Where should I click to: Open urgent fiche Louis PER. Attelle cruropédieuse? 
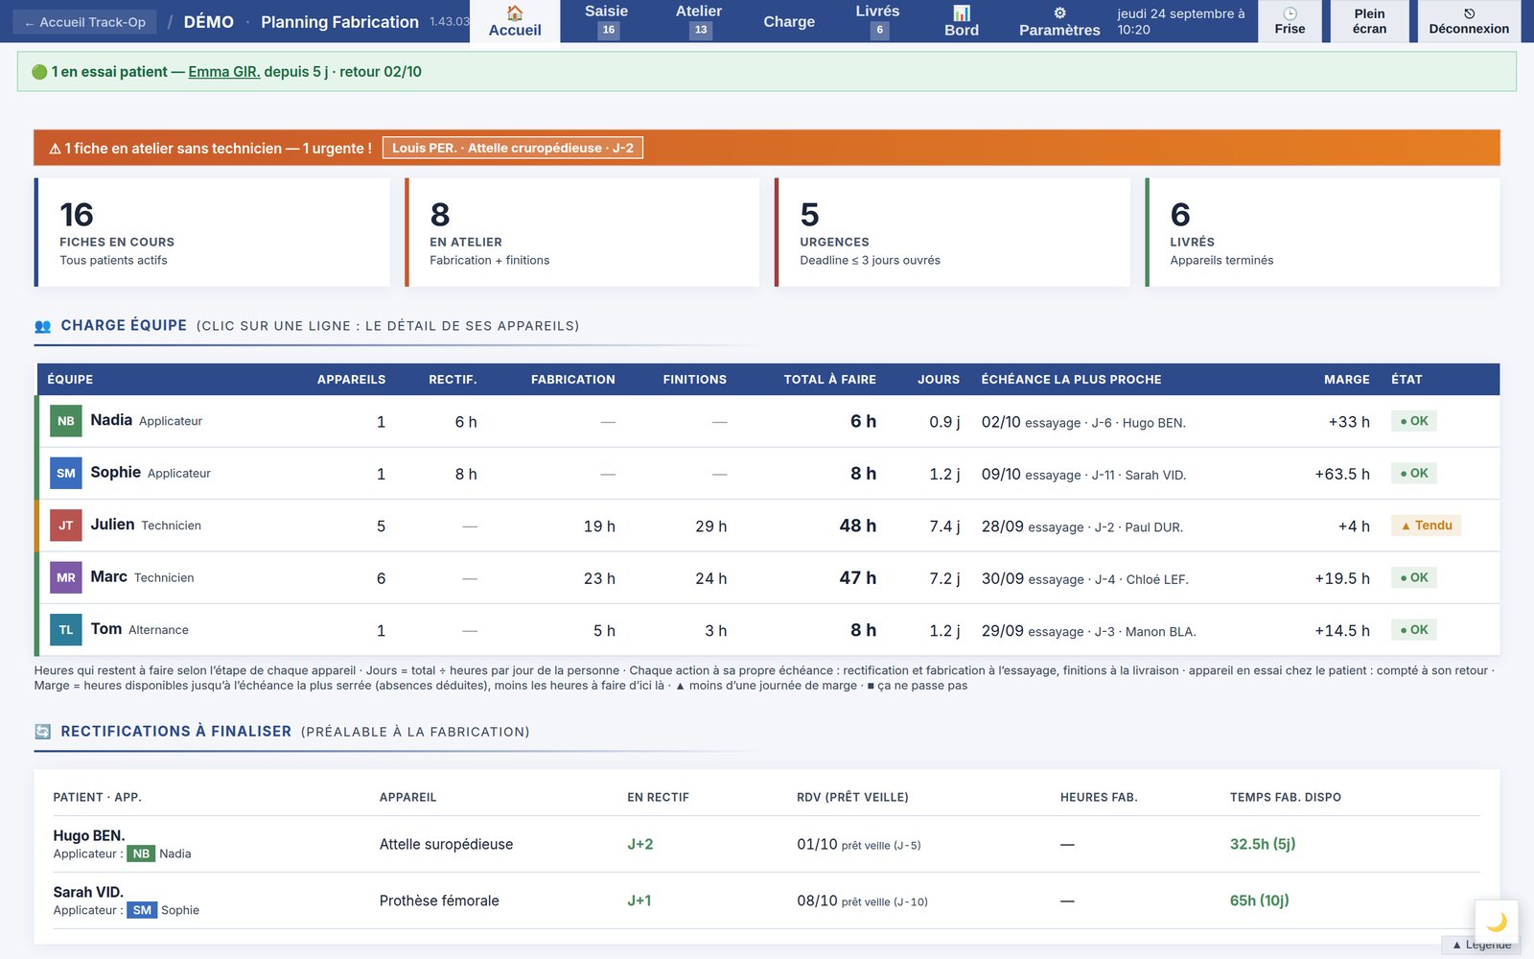coord(513,148)
